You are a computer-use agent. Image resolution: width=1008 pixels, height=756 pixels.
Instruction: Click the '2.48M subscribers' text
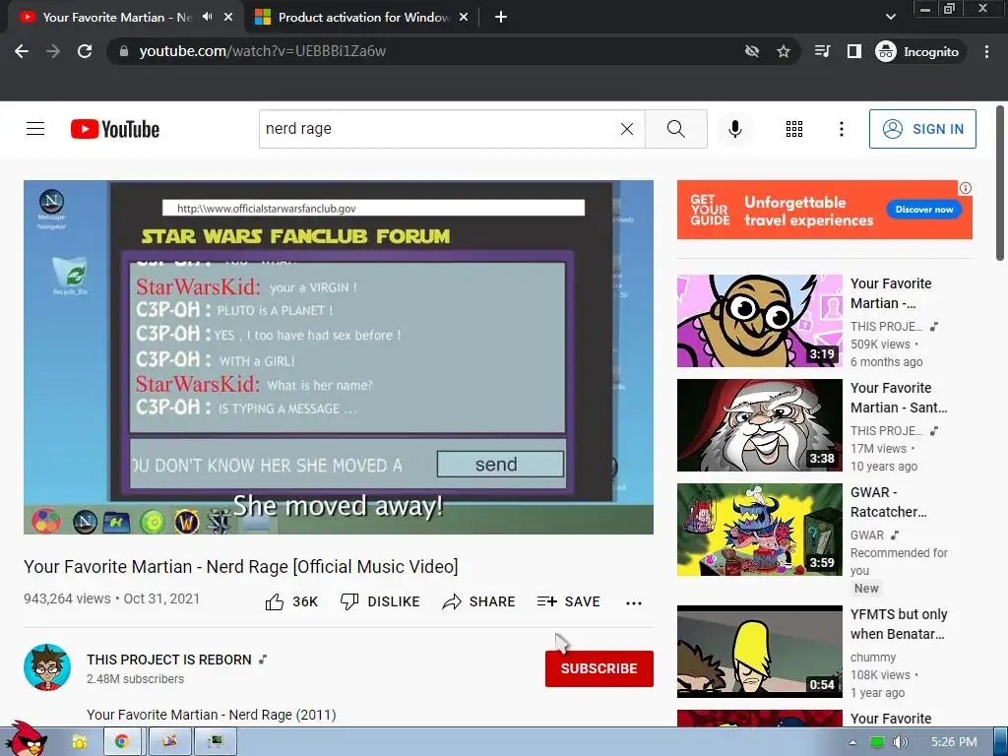(135, 679)
